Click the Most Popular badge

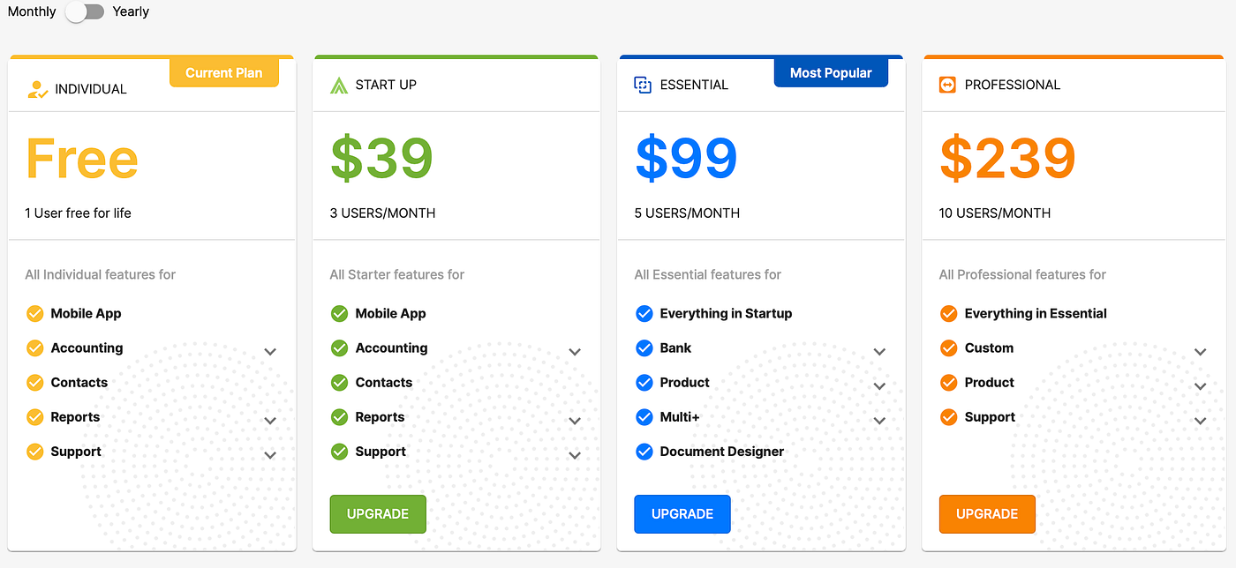point(831,72)
